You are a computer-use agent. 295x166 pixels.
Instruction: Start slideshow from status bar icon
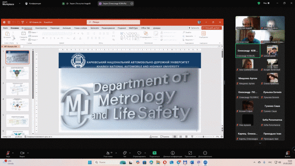pyautogui.click(x=192, y=136)
